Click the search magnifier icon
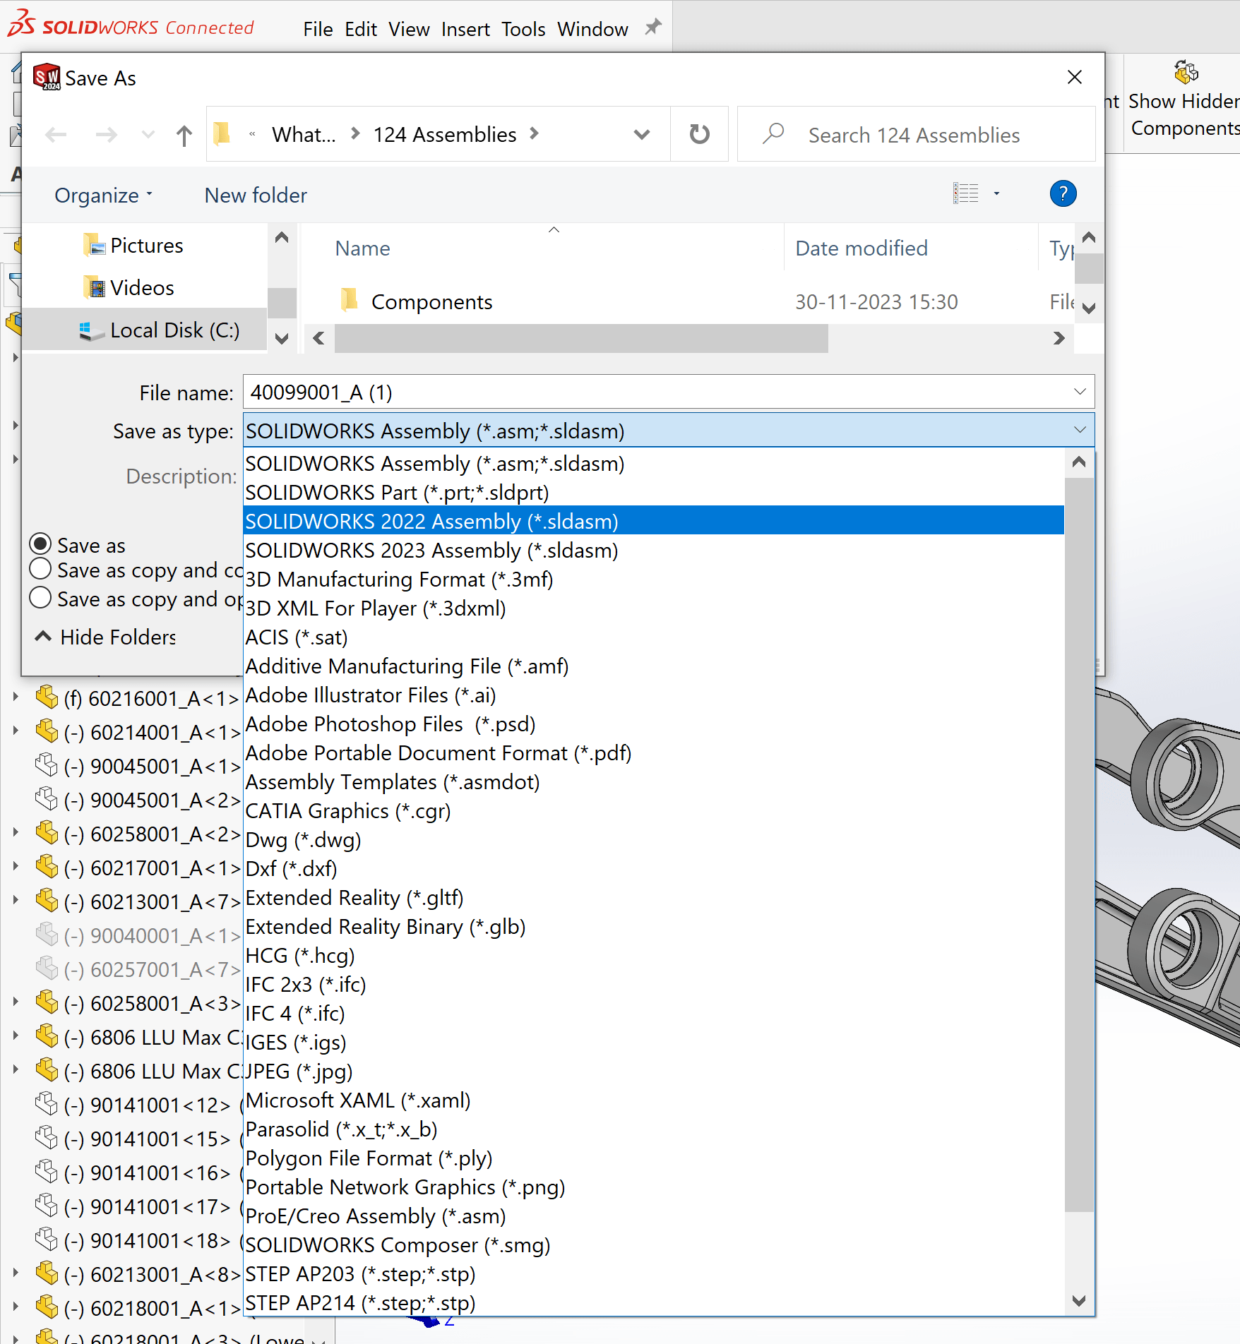The width and height of the screenshot is (1240, 1344). [x=773, y=133]
